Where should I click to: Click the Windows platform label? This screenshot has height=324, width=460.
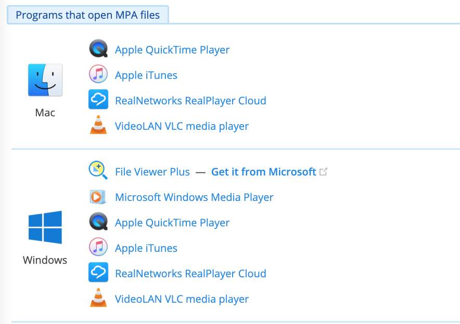click(45, 260)
